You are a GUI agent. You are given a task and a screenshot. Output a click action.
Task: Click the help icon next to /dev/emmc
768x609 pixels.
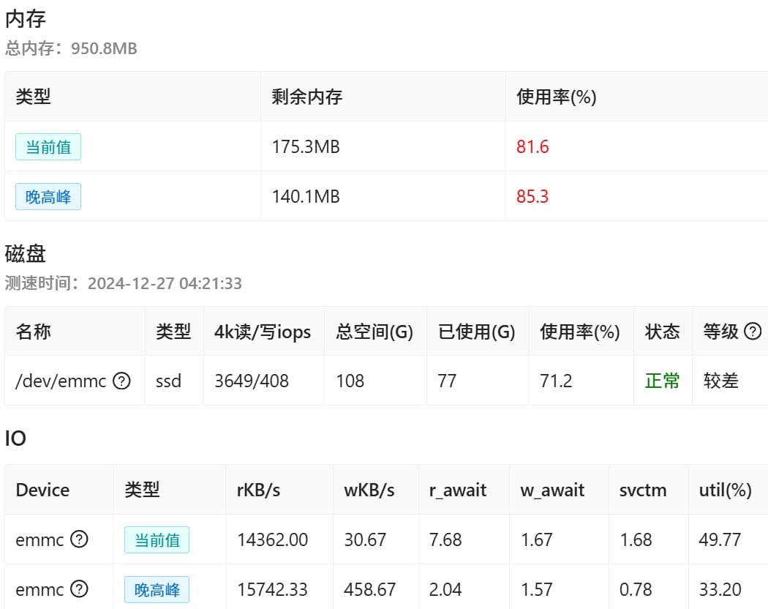[x=122, y=381]
